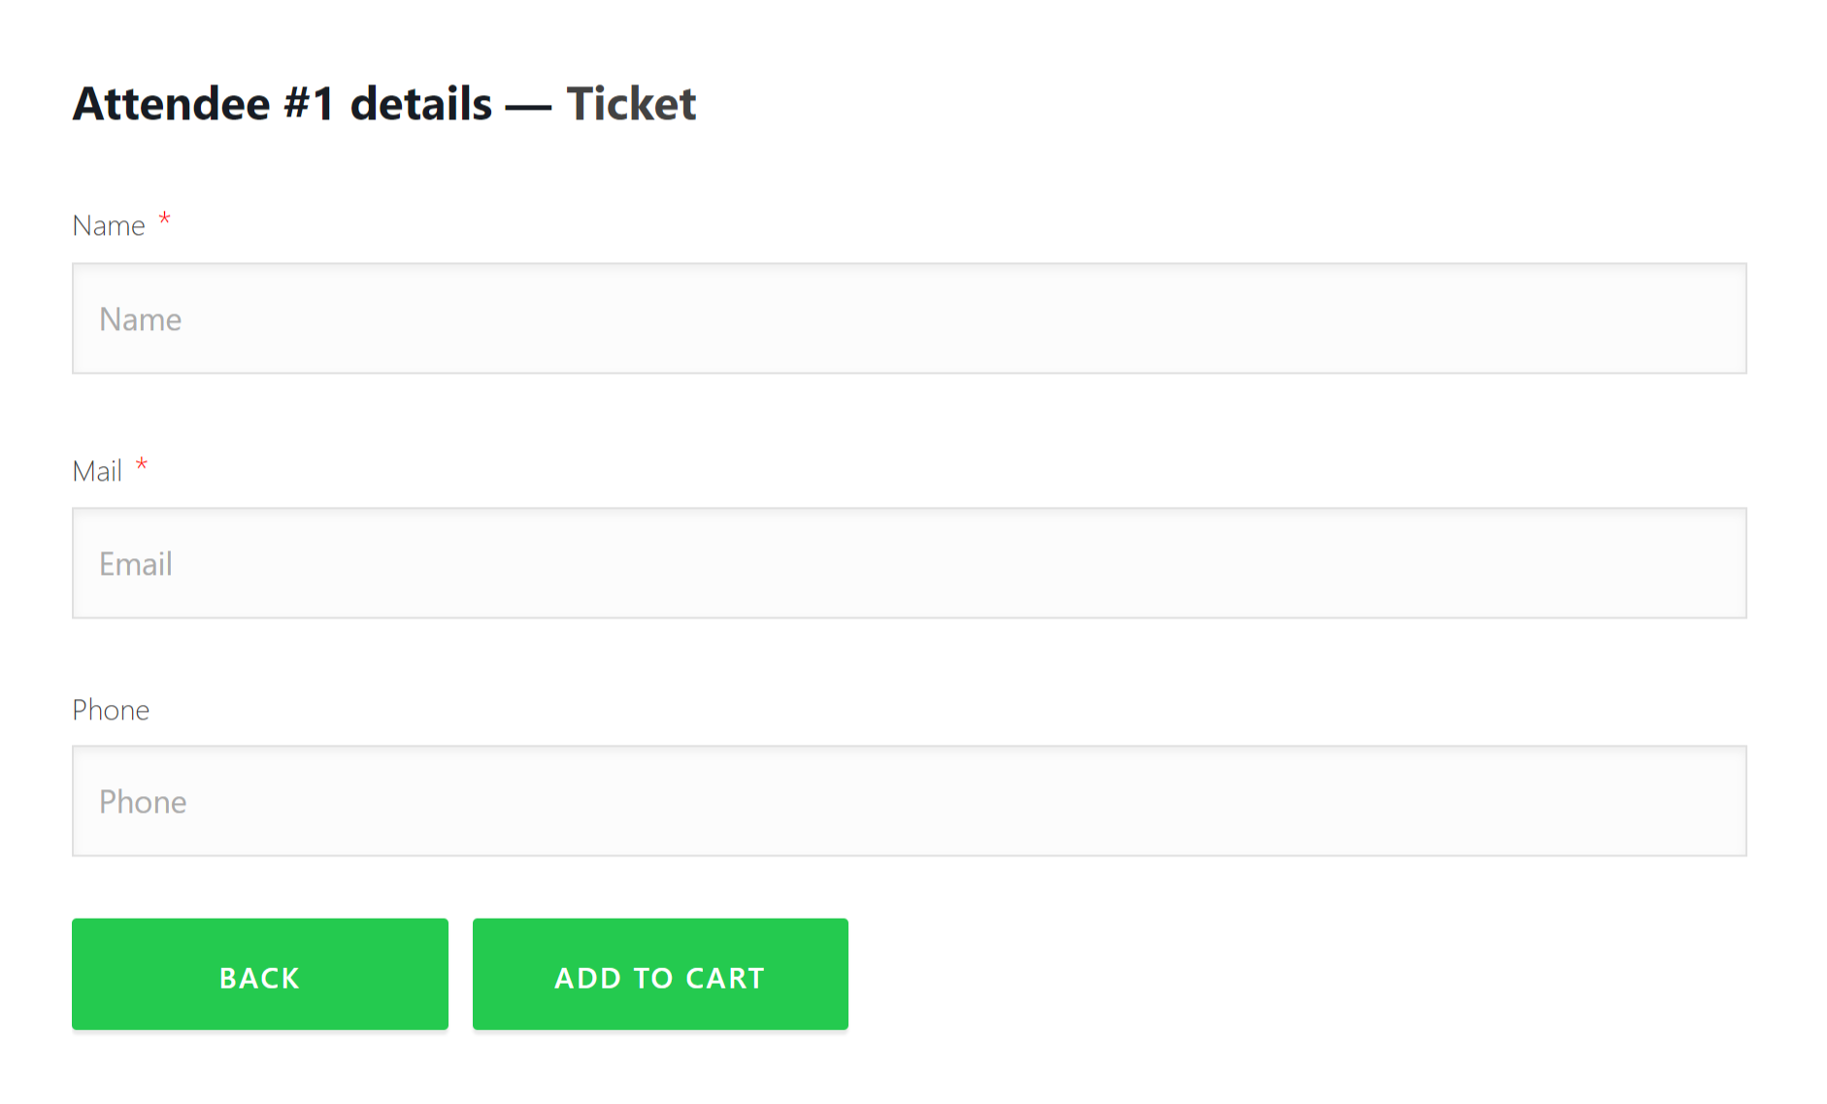Click the BACK button
Image resolution: width=1827 pixels, height=1104 pixels.
[x=260, y=974]
